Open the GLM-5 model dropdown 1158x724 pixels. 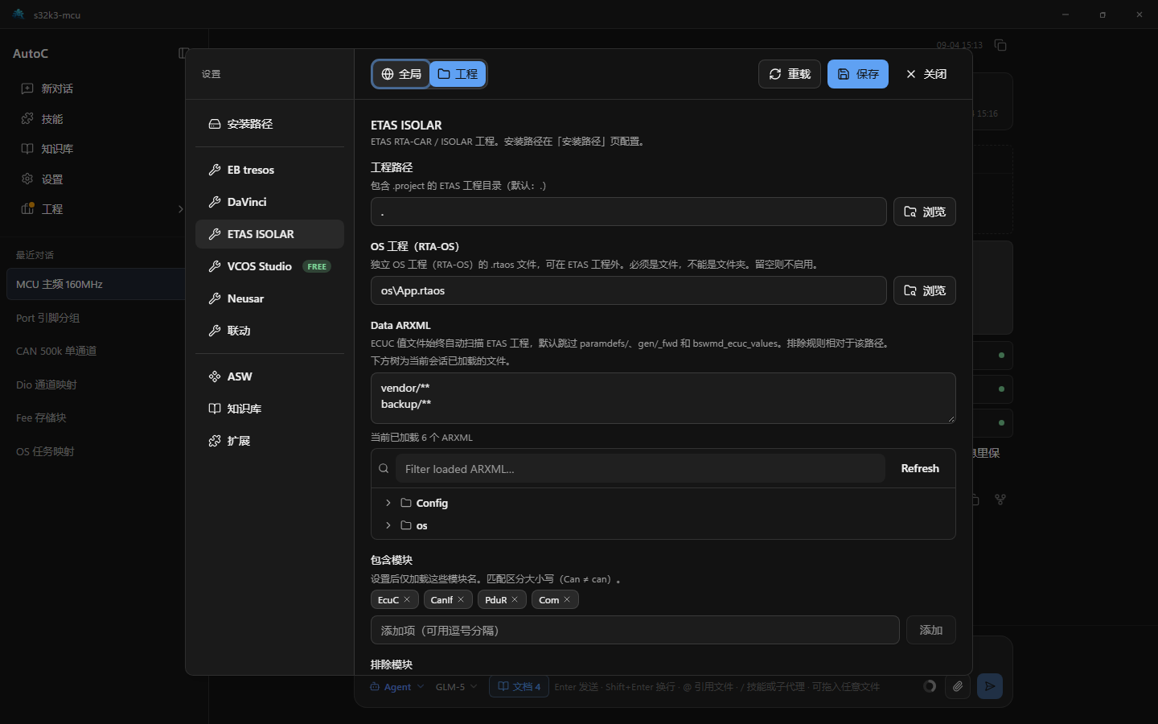click(x=457, y=686)
